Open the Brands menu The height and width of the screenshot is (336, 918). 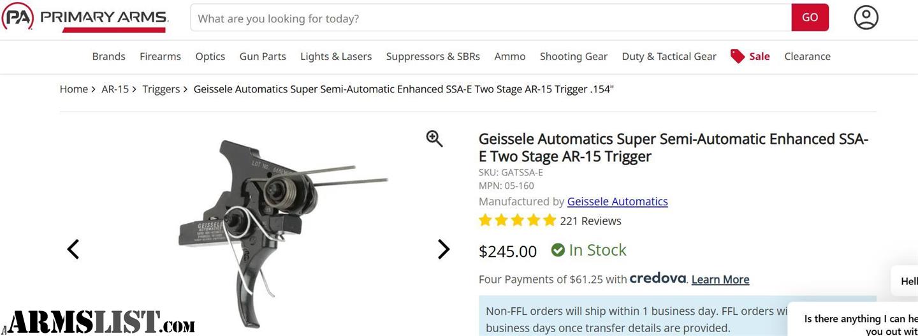(108, 56)
